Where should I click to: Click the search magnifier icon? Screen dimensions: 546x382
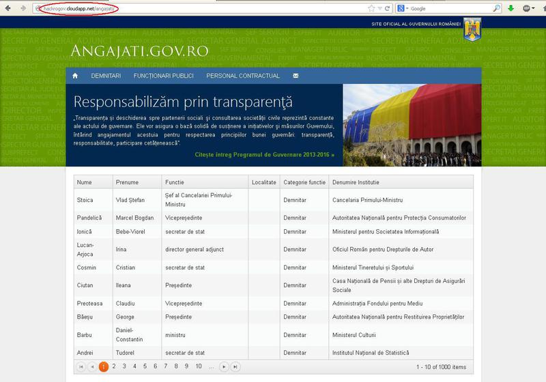(497, 8)
